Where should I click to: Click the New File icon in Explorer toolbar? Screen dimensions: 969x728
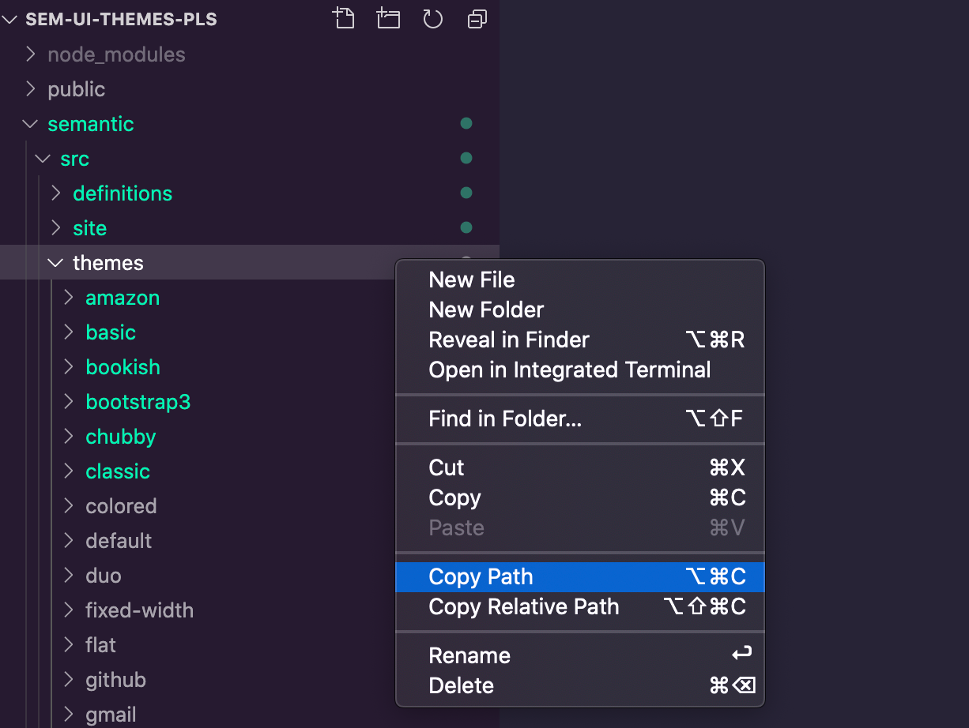(x=344, y=18)
